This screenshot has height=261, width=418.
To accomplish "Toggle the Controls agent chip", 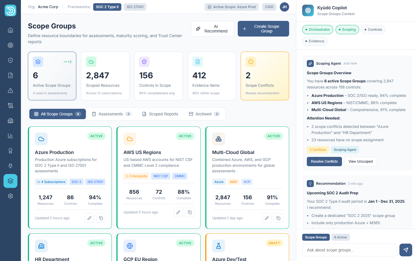I will [x=373, y=30].
